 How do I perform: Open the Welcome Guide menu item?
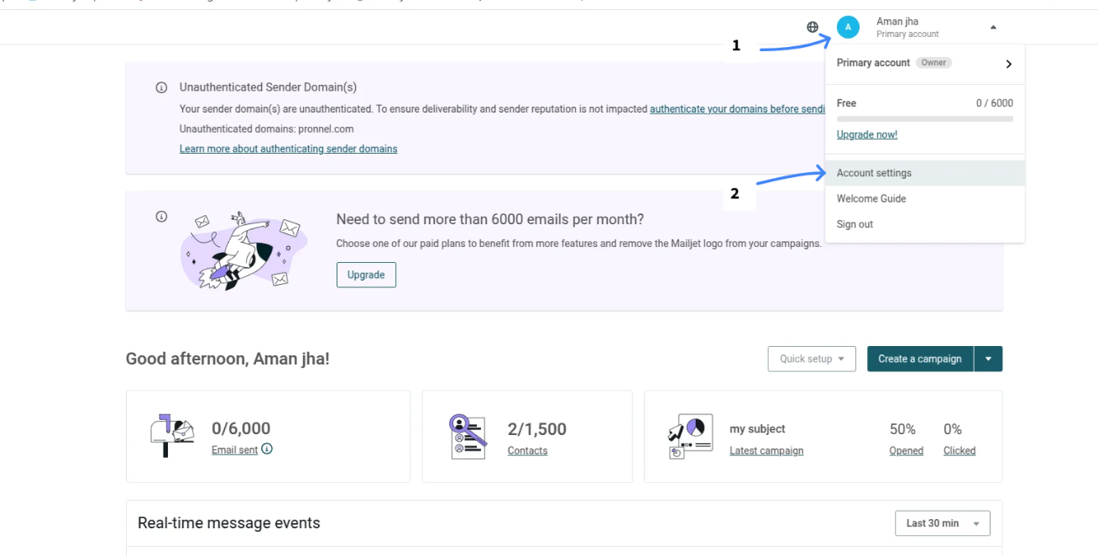pos(871,198)
